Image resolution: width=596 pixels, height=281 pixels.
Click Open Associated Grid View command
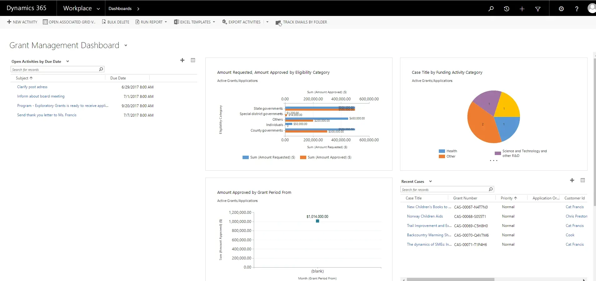[69, 22]
